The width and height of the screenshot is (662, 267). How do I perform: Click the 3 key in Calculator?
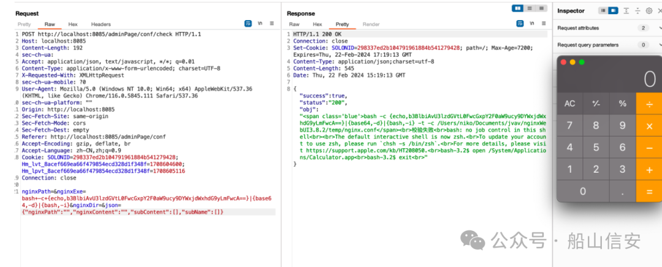[x=623, y=169]
